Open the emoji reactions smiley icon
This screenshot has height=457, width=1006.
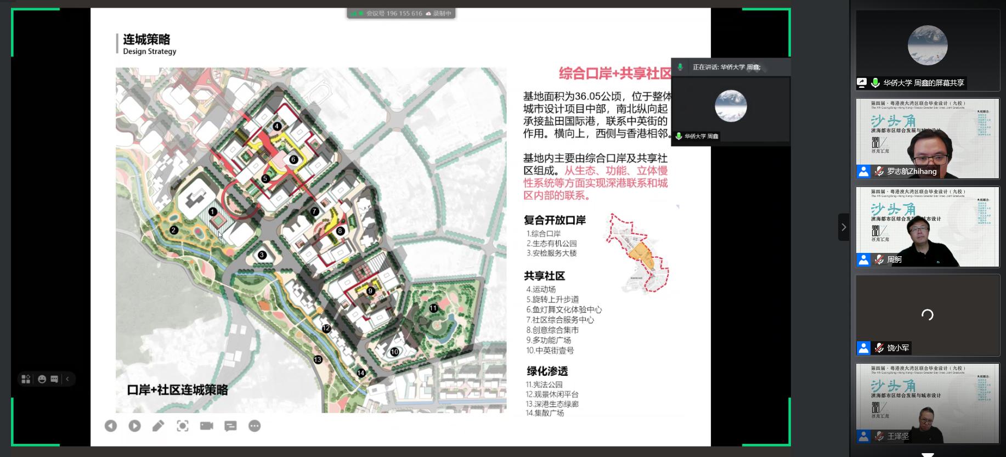point(42,379)
